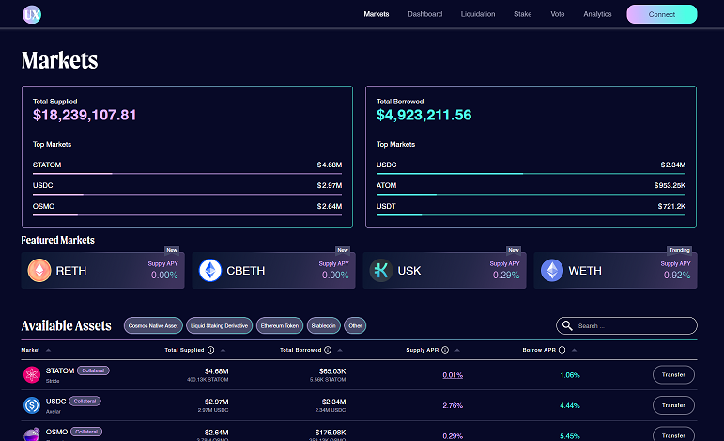Screen dimensions: 724x441
Task: Sort by Total Borrowed column arrow
Action: (x=340, y=350)
